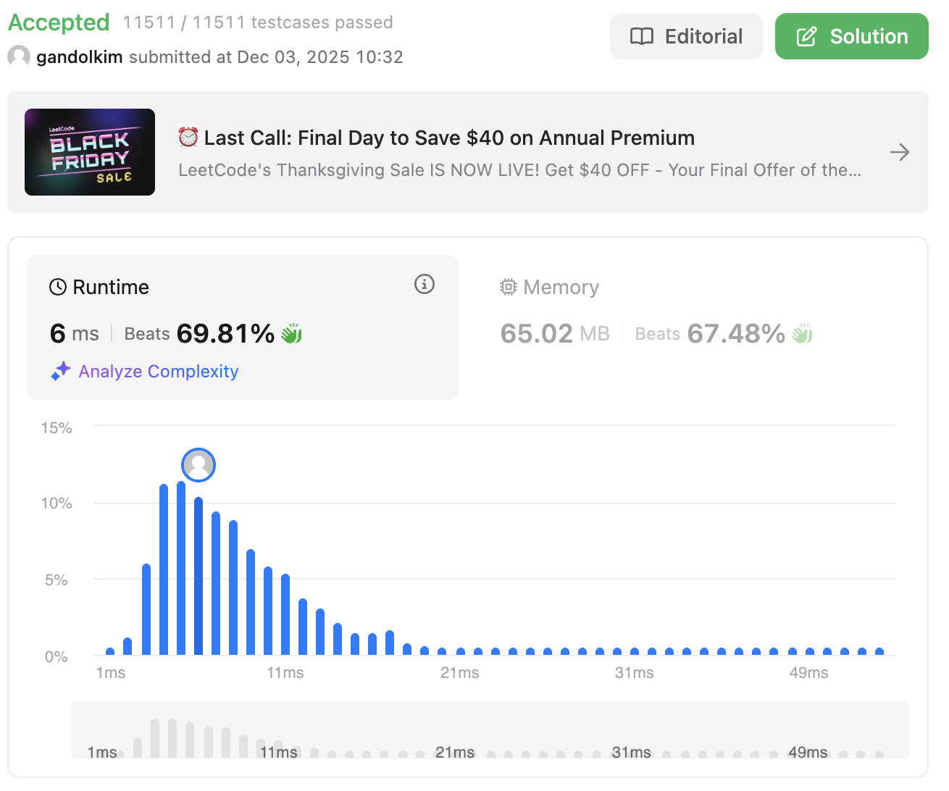Click the Analyze Complexity sparkle icon
949x791 pixels.
(60, 371)
